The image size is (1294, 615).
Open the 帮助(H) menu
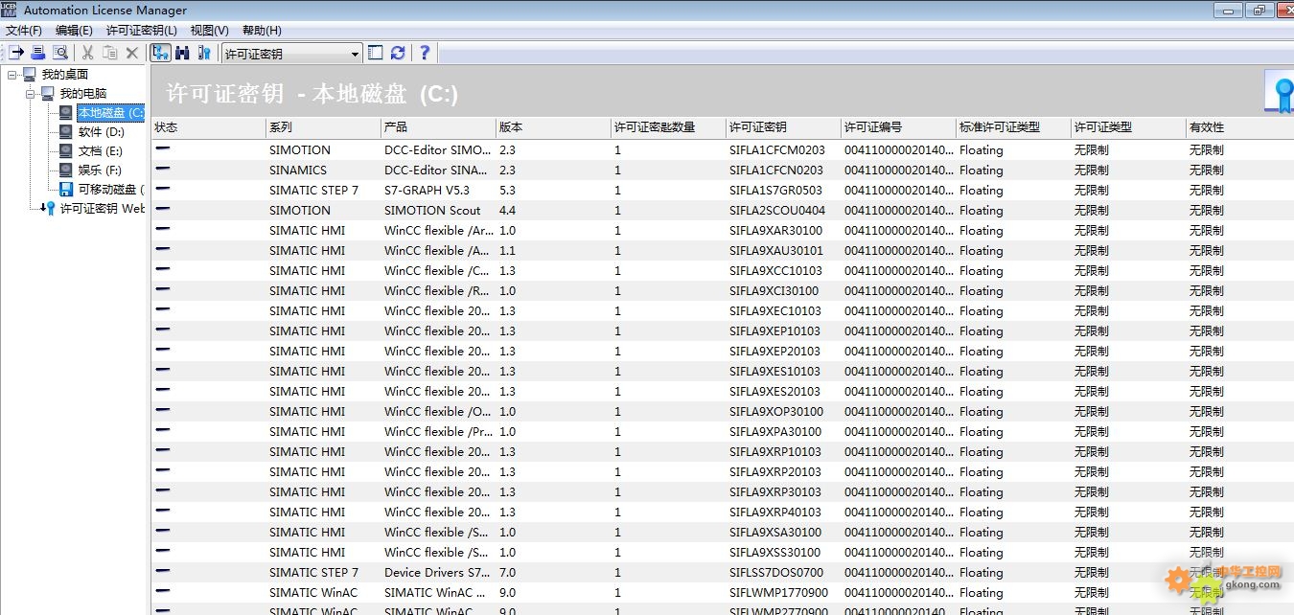coord(262,31)
